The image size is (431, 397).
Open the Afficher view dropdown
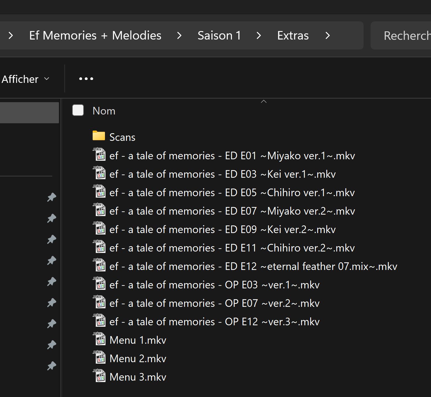[x=26, y=79]
